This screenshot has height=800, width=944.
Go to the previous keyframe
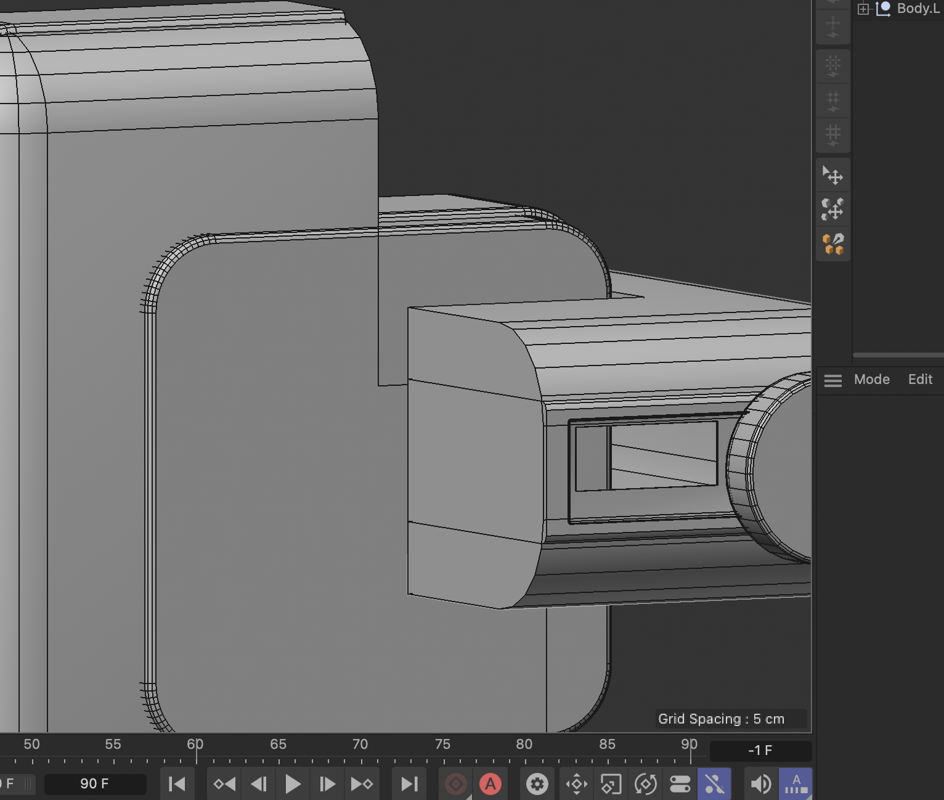point(224,784)
